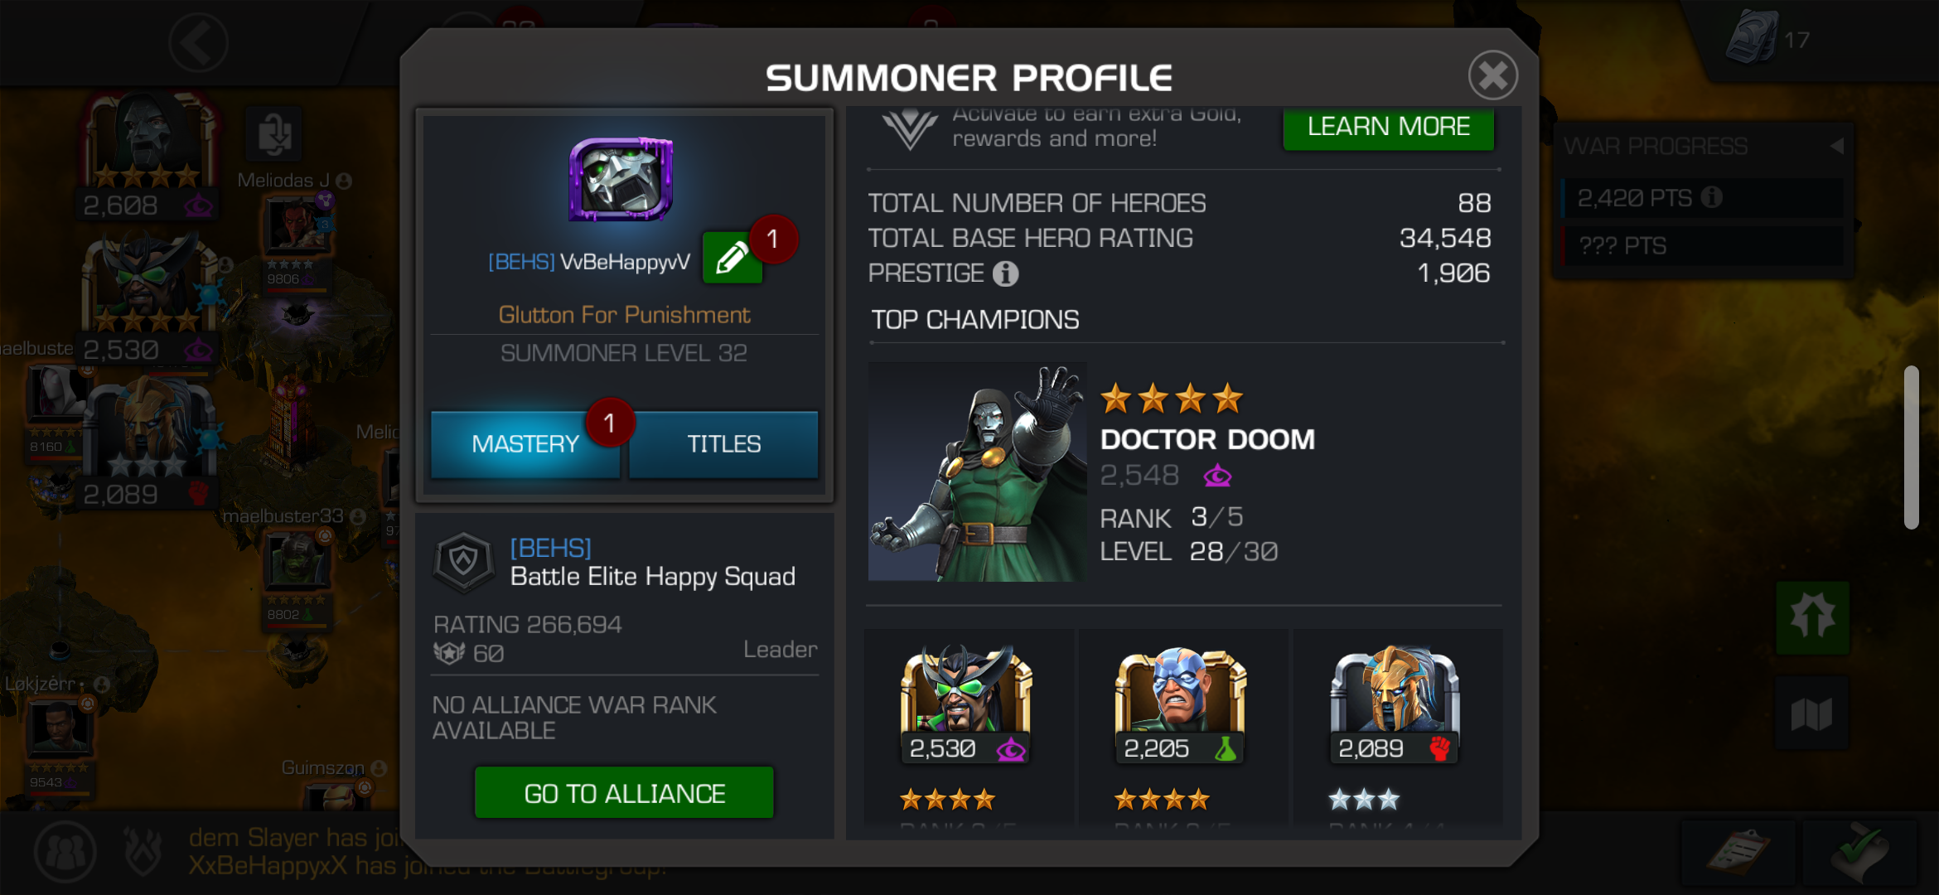Viewport: 1939px width, 895px height.
Task: Tap the back arrow in top bar
Action: 198,41
